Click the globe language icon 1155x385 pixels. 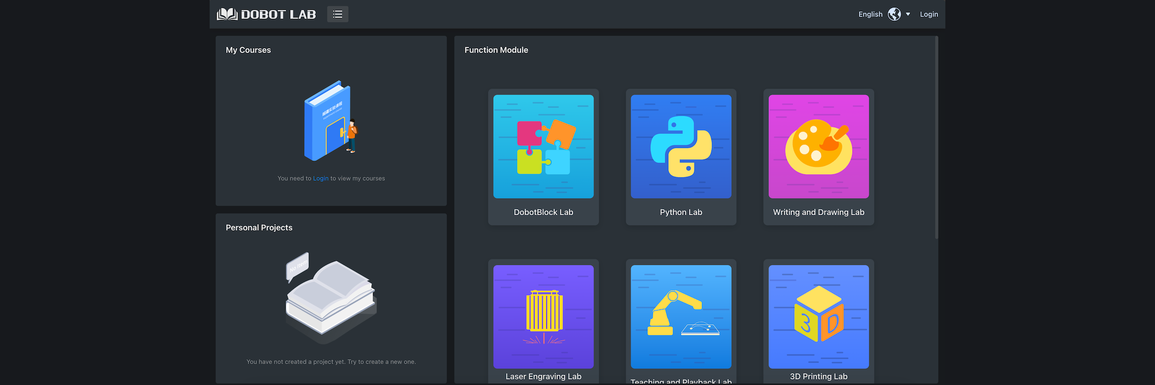894,14
